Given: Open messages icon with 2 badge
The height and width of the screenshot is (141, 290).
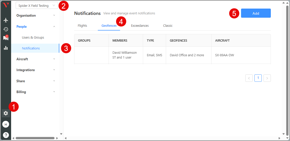Looking at the screenshot, I should pyautogui.click(x=6, y=38).
